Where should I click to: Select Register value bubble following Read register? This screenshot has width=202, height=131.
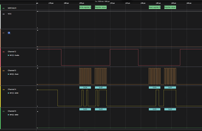coord(170,7)
